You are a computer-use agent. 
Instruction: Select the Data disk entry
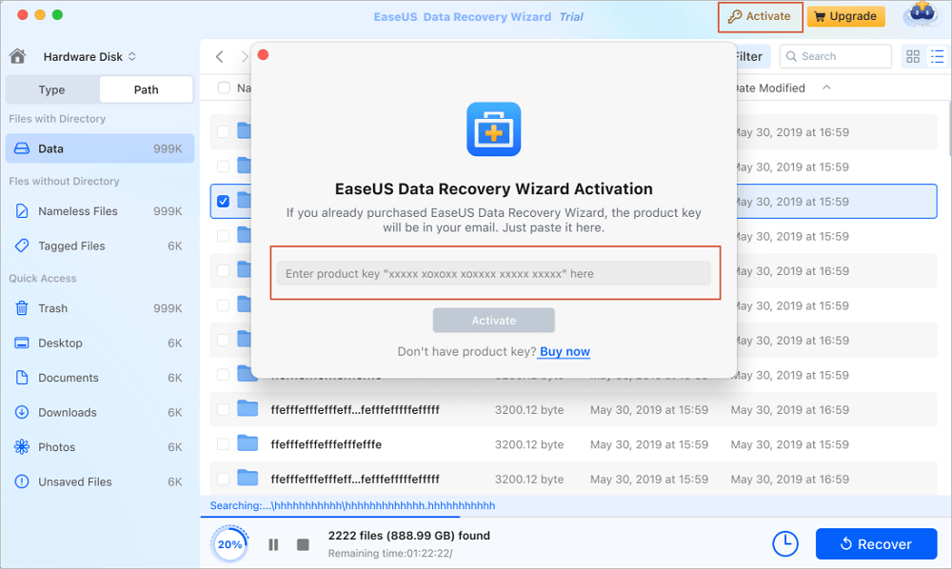100,148
